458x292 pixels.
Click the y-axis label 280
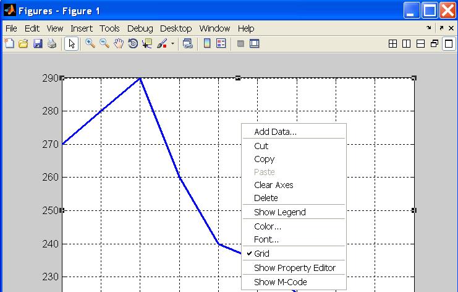click(50, 111)
